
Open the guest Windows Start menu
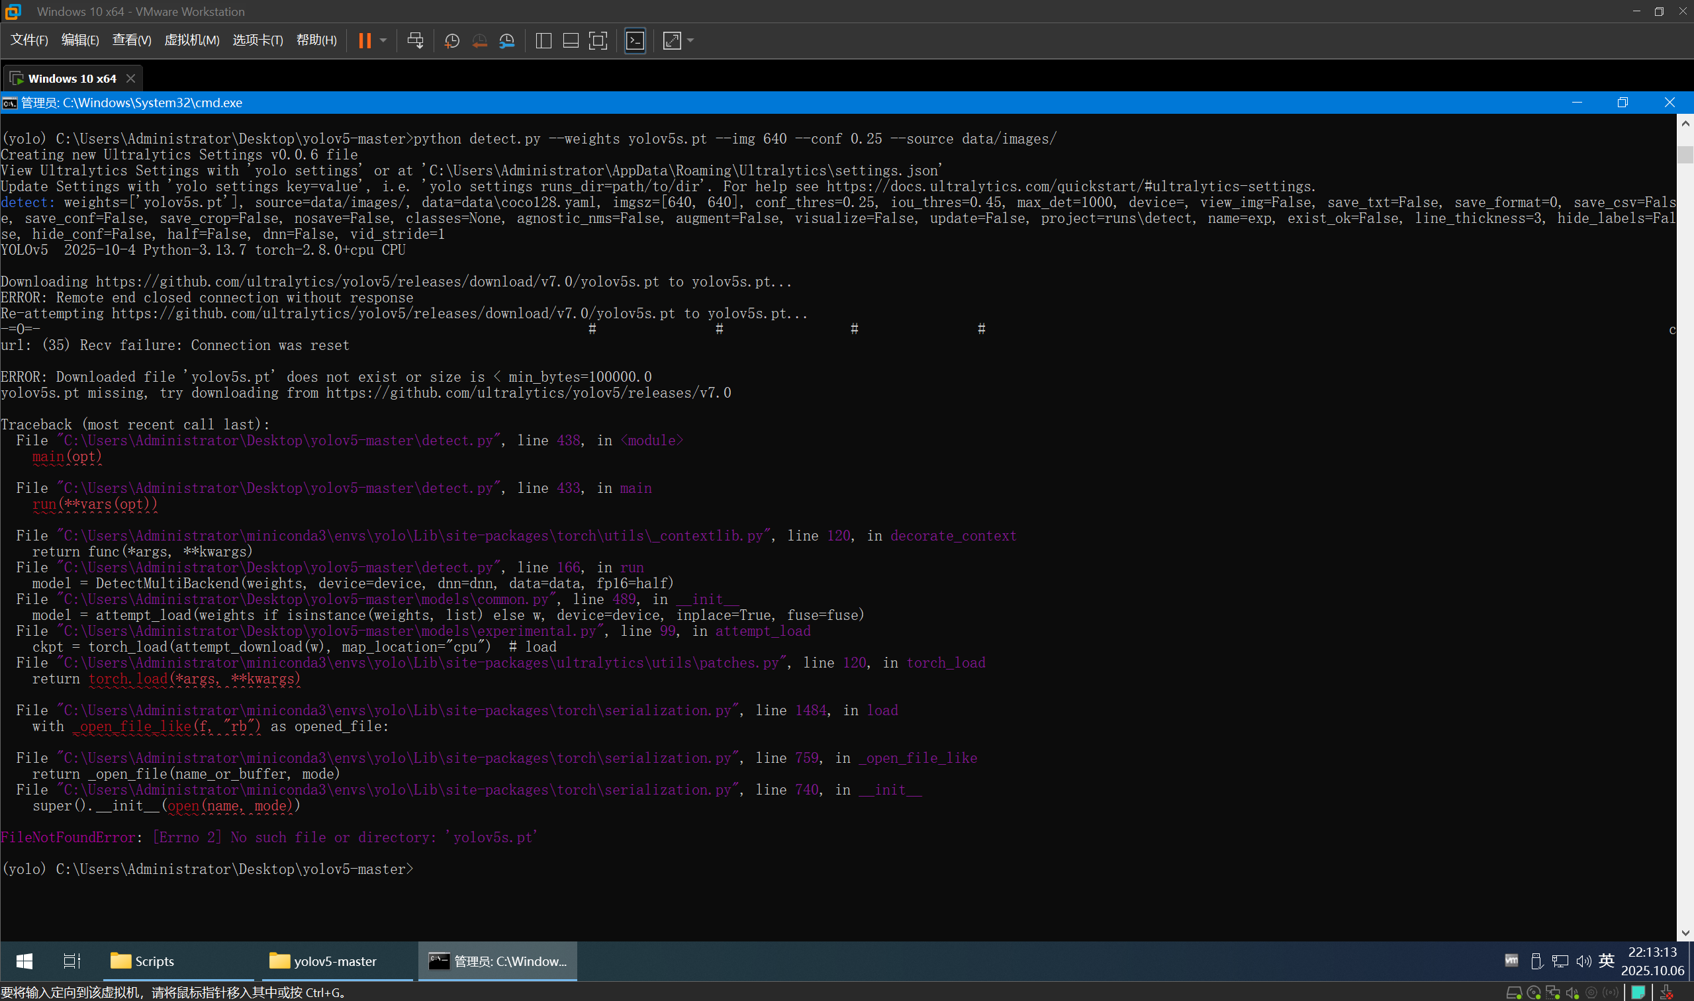(x=24, y=961)
